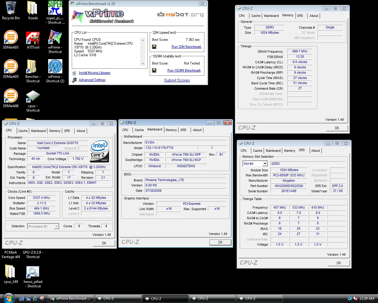Open the Processor #1 selection dropdown
This screenshot has width=378, height=303.
(x=56, y=226)
